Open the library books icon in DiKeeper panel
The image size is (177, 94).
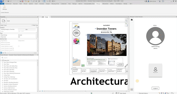click(x=132, y=20)
